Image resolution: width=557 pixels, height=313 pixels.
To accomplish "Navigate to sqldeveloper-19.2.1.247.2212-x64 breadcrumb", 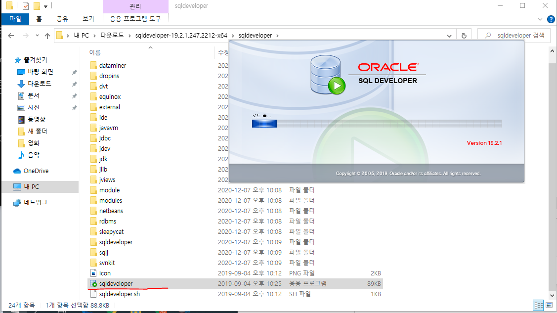I will pyautogui.click(x=181, y=35).
